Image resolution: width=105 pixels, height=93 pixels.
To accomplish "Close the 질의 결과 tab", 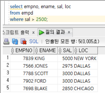I will pos(69,32).
